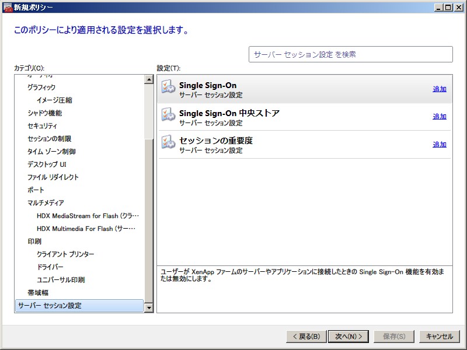Click 追加 for Single Sign-On 中央ストア
The height and width of the screenshot is (350, 467).
(439, 117)
